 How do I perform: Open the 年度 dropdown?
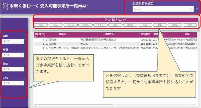point(13,41)
